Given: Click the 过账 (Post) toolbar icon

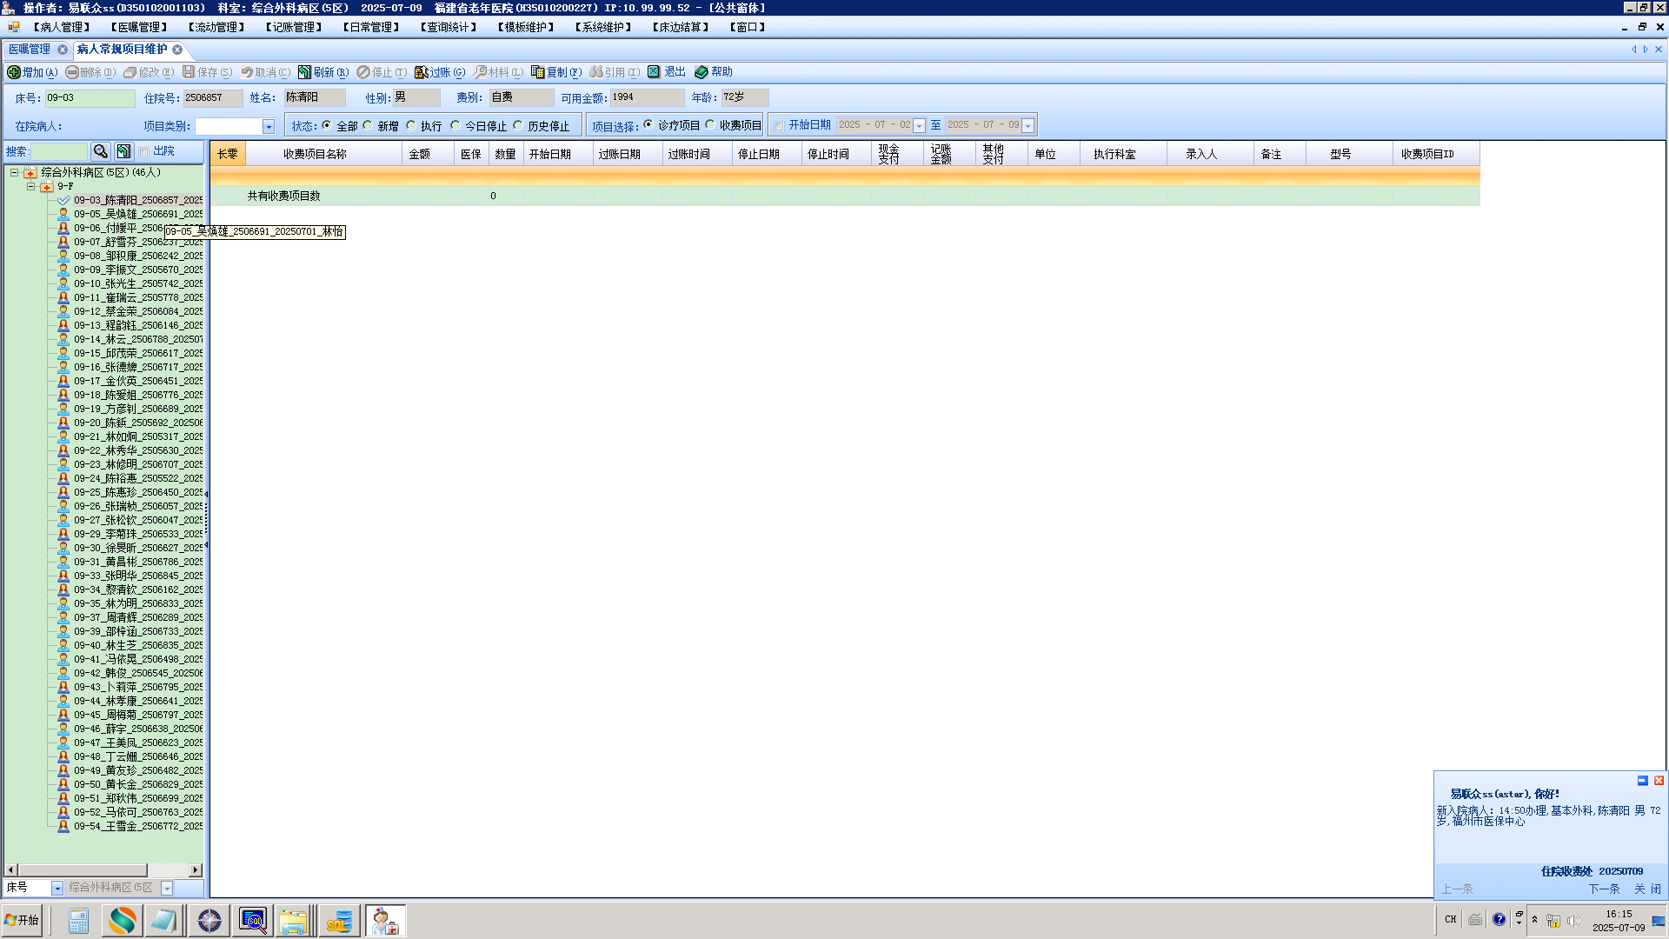Looking at the screenshot, I should coord(422,72).
